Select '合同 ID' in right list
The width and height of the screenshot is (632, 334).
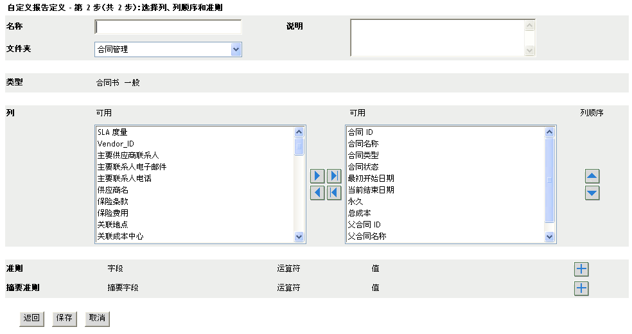coord(446,132)
